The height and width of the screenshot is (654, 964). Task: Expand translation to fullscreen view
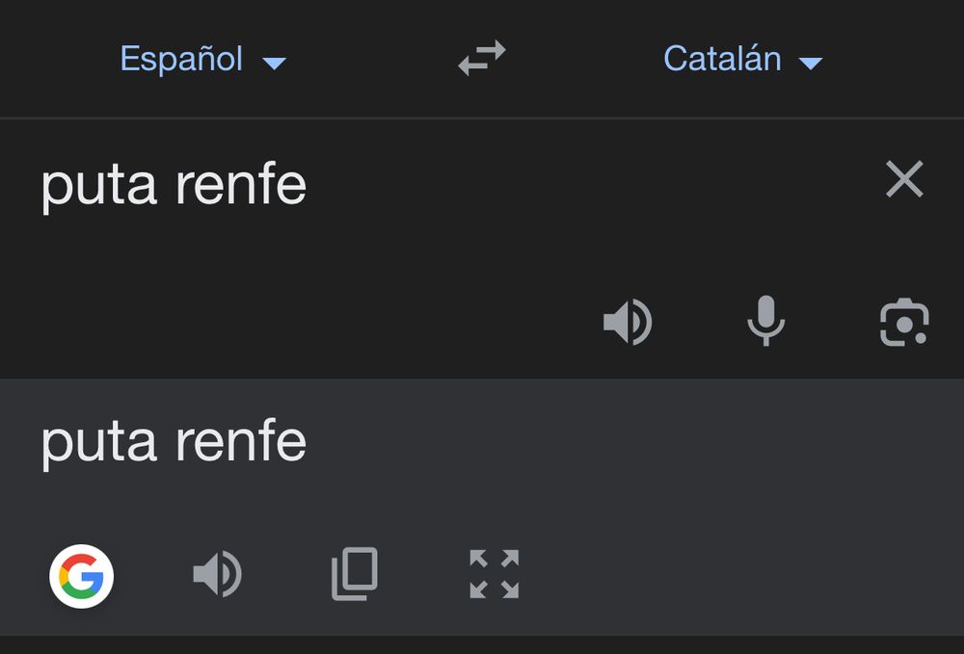click(x=493, y=576)
